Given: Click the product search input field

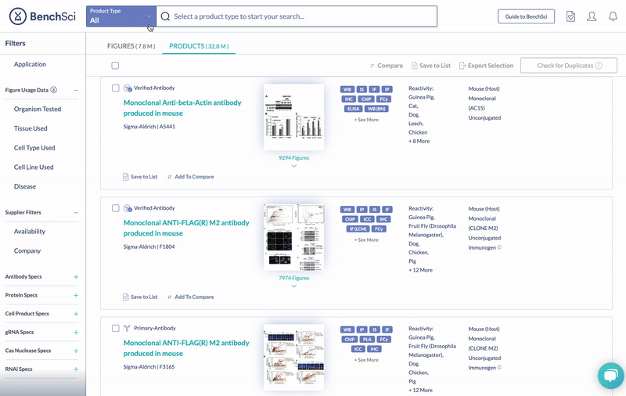Looking at the screenshot, I should point(297,16).
